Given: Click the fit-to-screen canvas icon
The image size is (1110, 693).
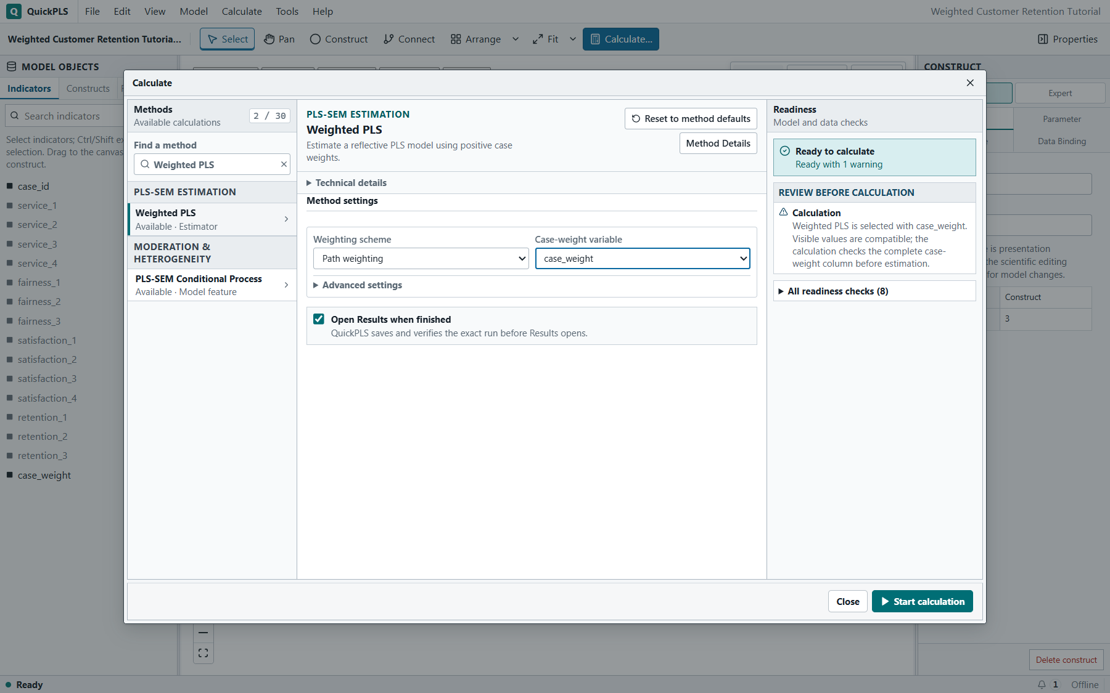Looking at the screenshot, I should click(203, 653).
